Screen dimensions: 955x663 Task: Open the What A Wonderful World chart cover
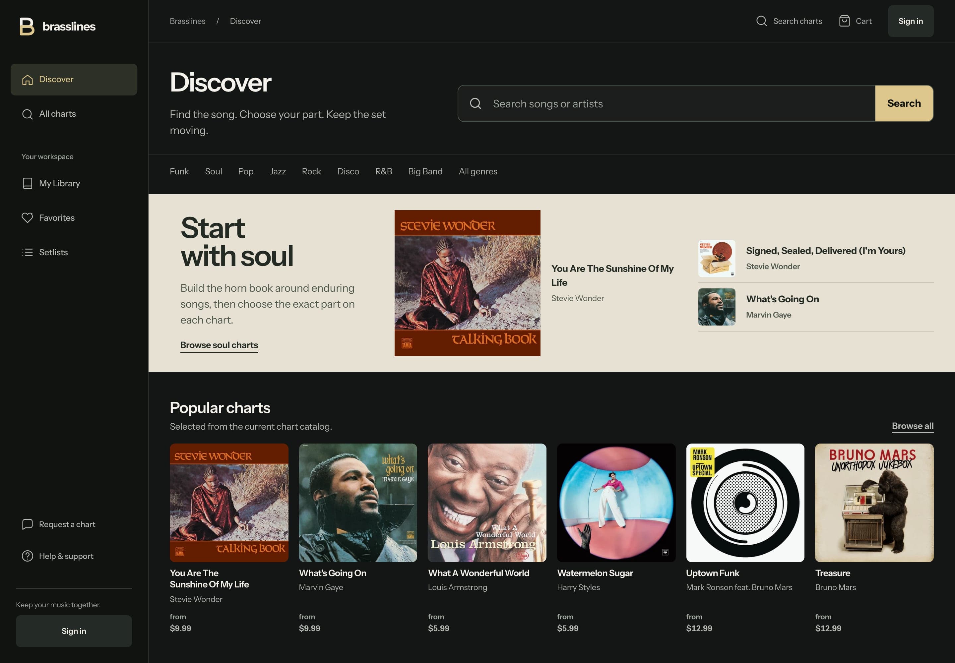point(487,503)
